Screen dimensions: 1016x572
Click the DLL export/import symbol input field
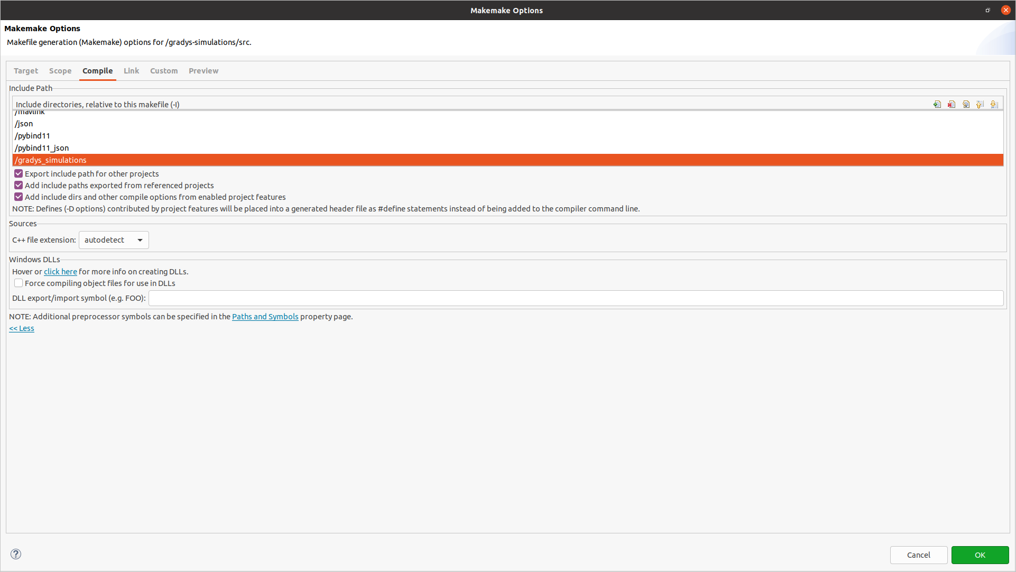point(576,298)
